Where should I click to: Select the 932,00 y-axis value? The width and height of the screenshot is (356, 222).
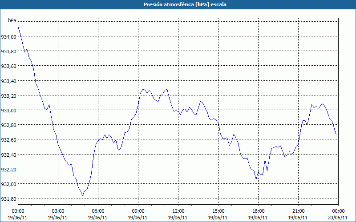click(x=8, y=184)
